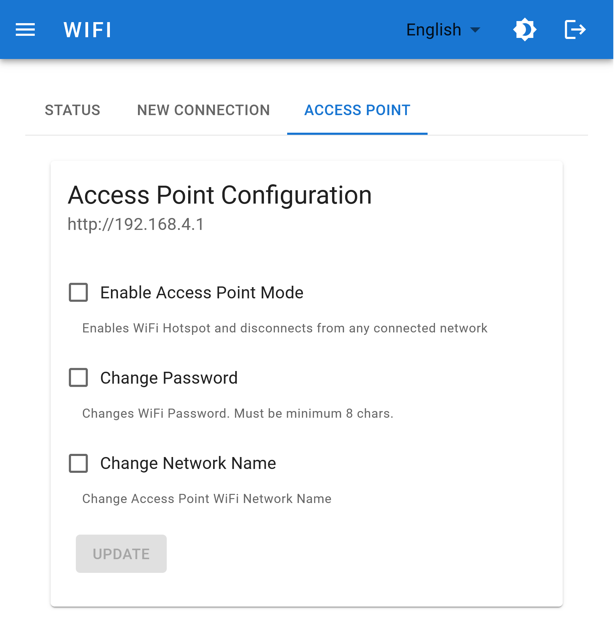The width and height of the screenshot is (614, 635).
Task: Check the Change Network Name option
Action: click(78, 463)
